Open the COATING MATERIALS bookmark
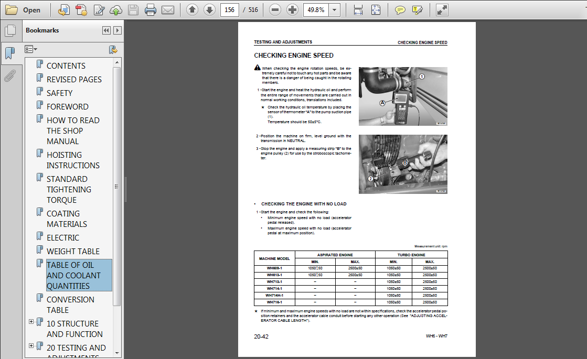 67,219
